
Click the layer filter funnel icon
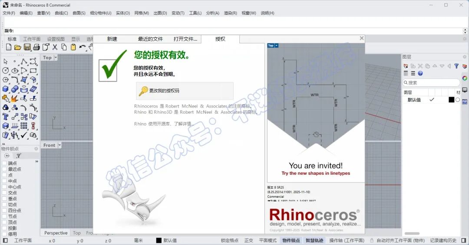click(456, 66)
